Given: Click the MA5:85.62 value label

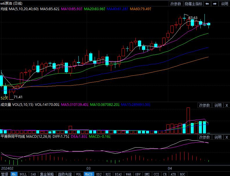Looking at the screenshot, I should click(x=50, y=9).
